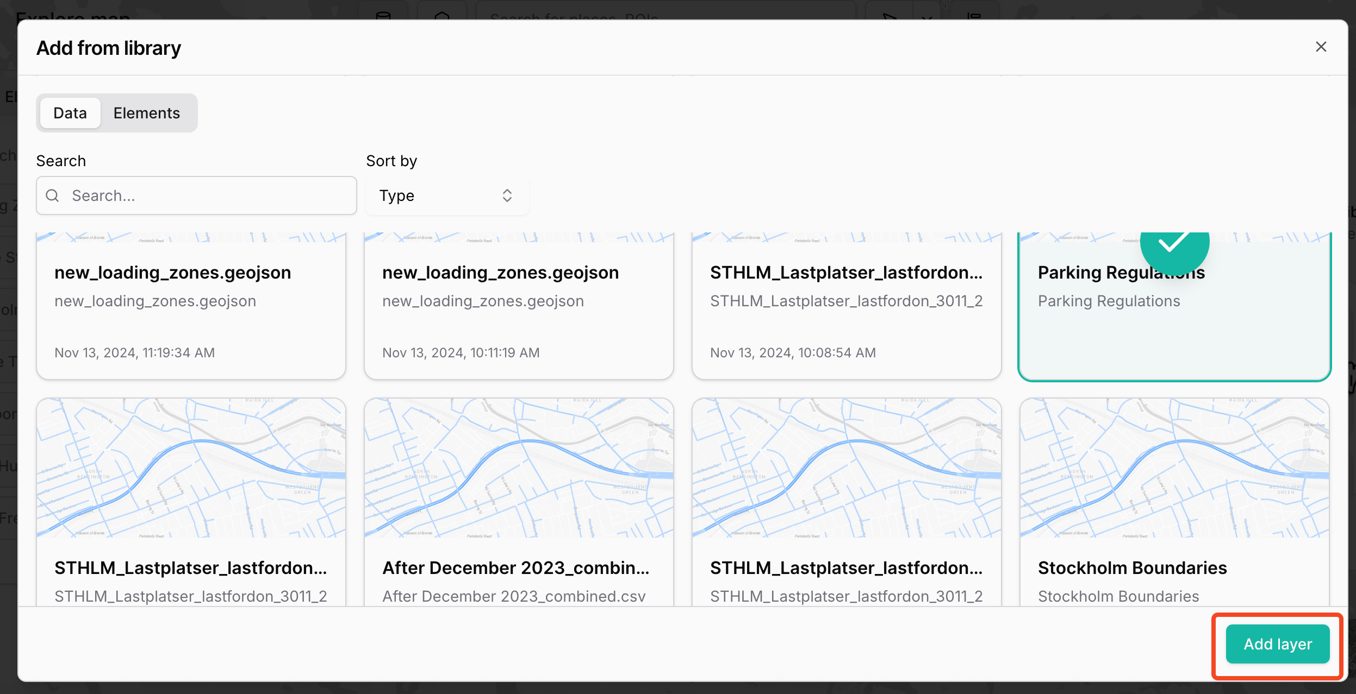Click the After December 2023_combin... title
The height and width of the screenshot is (694, 1356).
click(x=515, y=568)
